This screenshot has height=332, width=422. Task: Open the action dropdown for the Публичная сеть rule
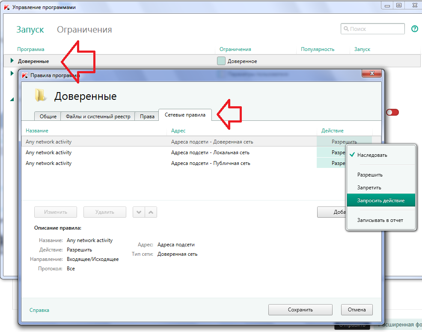click(331, 163)
